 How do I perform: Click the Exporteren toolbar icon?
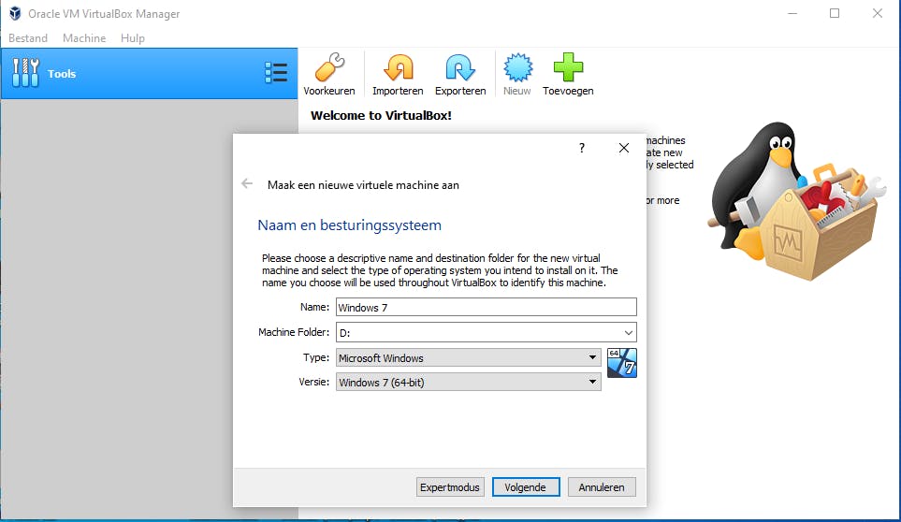[x=460, y=67]
